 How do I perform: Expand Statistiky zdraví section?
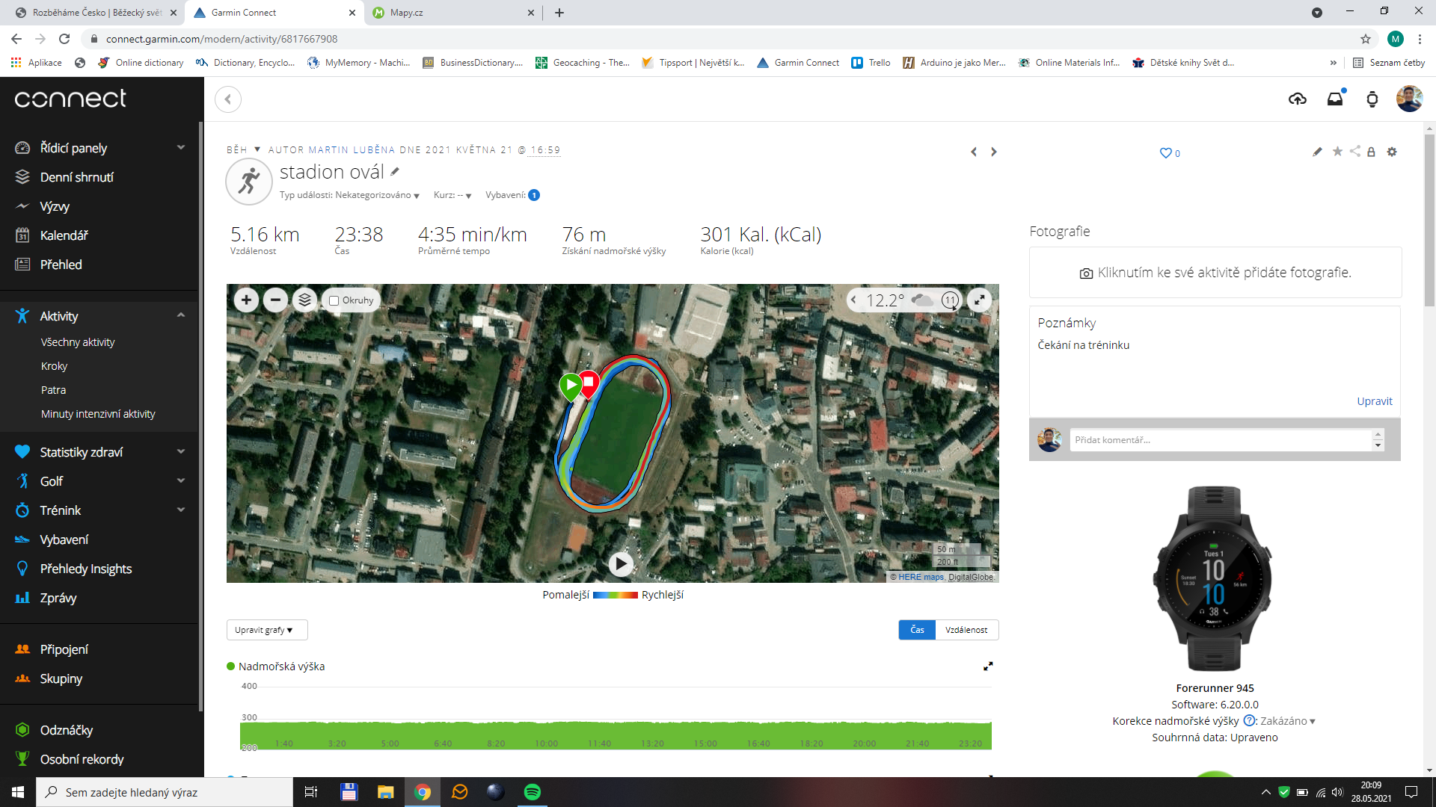[180, 451]
